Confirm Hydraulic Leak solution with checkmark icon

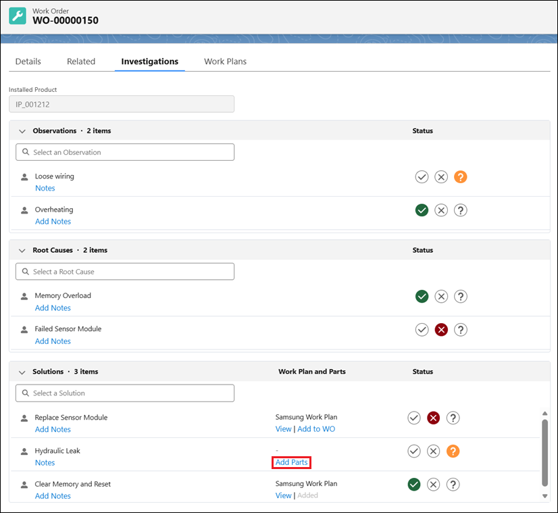[414, 451]
